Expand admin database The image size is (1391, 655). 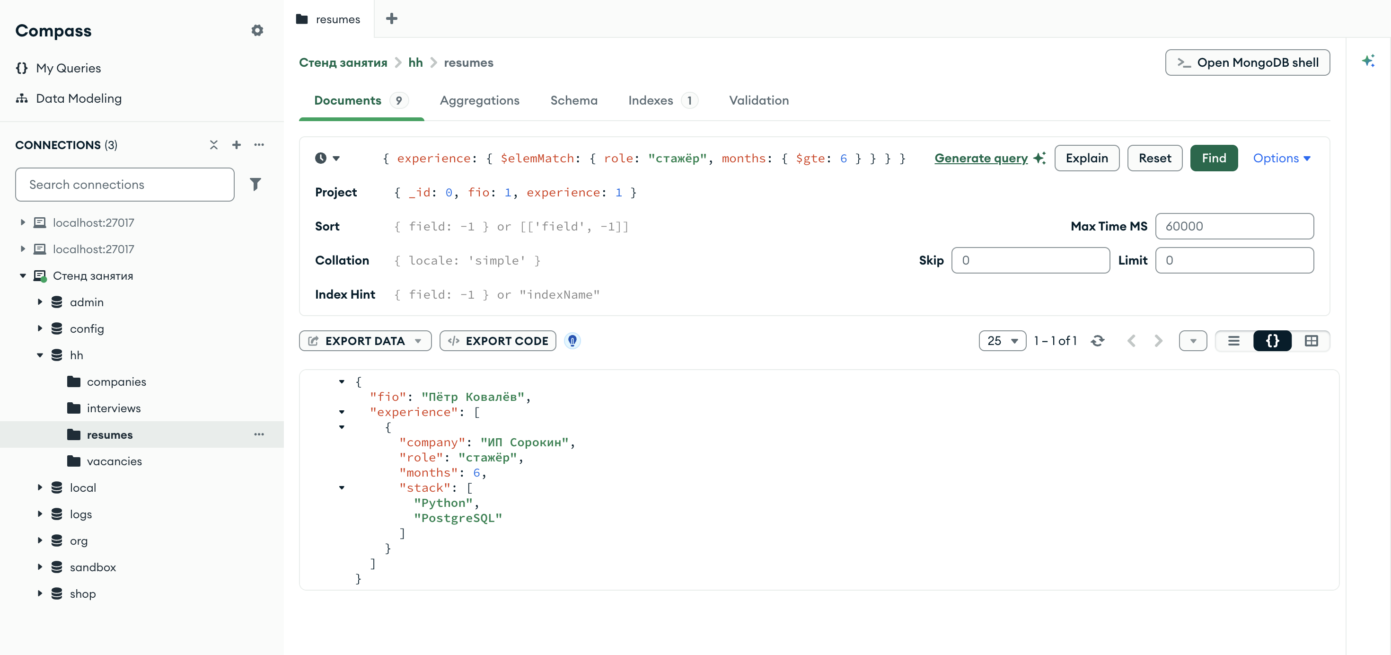click(x=40, y=302)
